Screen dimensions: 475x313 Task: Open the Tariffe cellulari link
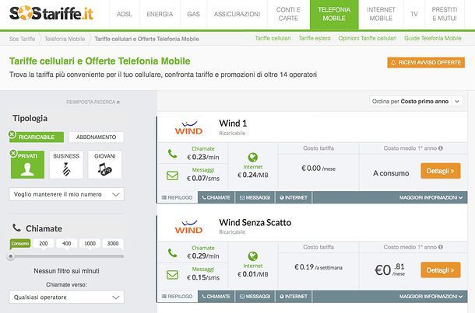273,38
